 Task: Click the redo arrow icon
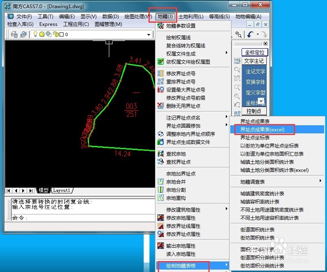tap(264, 34)
